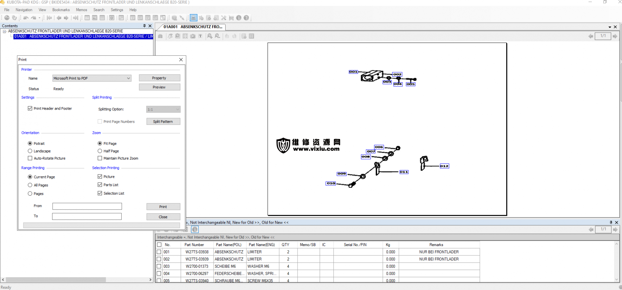Click the Preview button
Screen dimensions: 622x290
click(x=159, y=87)
